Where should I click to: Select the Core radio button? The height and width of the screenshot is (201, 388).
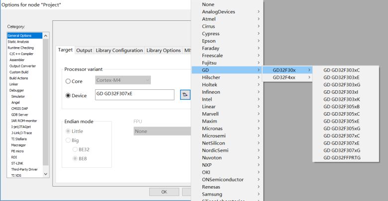[x=68, y=81]
